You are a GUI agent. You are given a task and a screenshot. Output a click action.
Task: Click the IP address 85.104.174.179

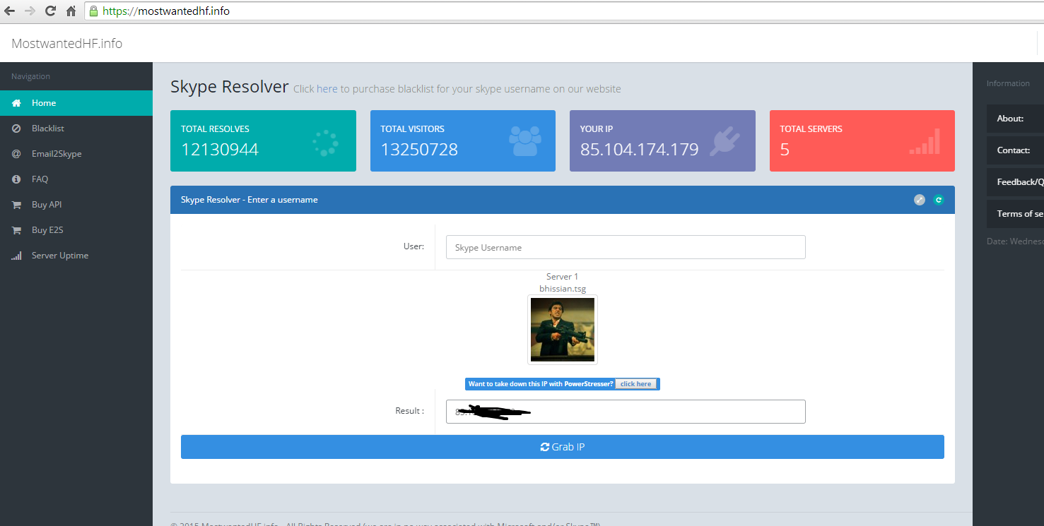click(640, 150)
